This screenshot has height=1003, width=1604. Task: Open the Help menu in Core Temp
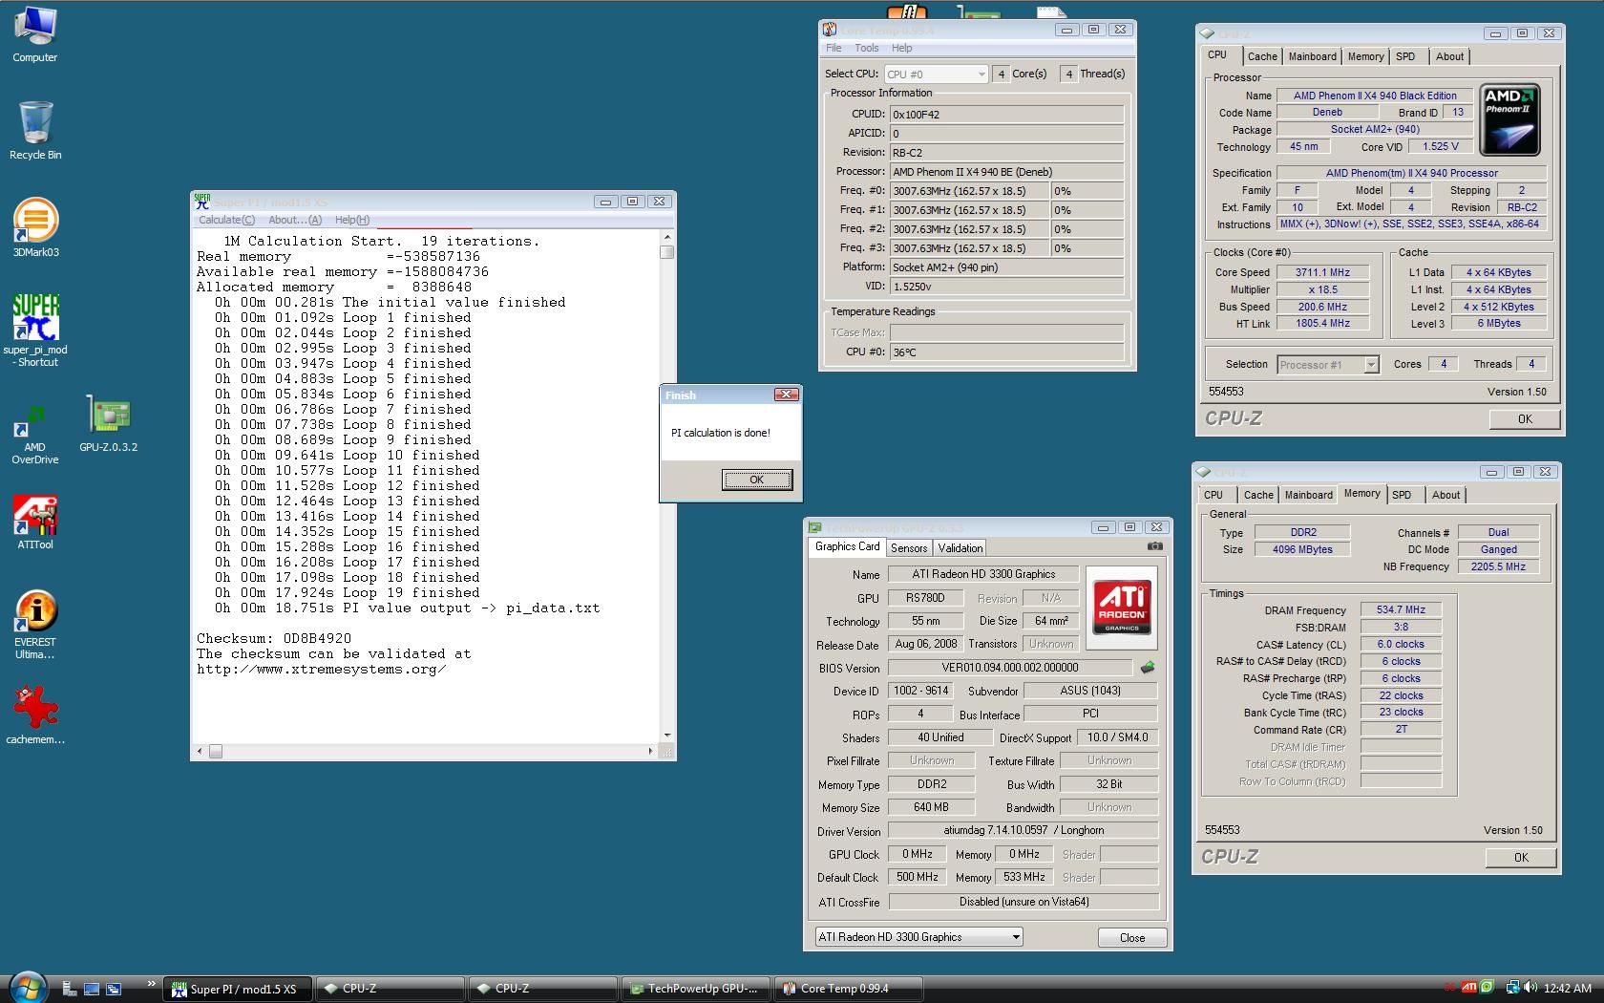coord(901,48)
